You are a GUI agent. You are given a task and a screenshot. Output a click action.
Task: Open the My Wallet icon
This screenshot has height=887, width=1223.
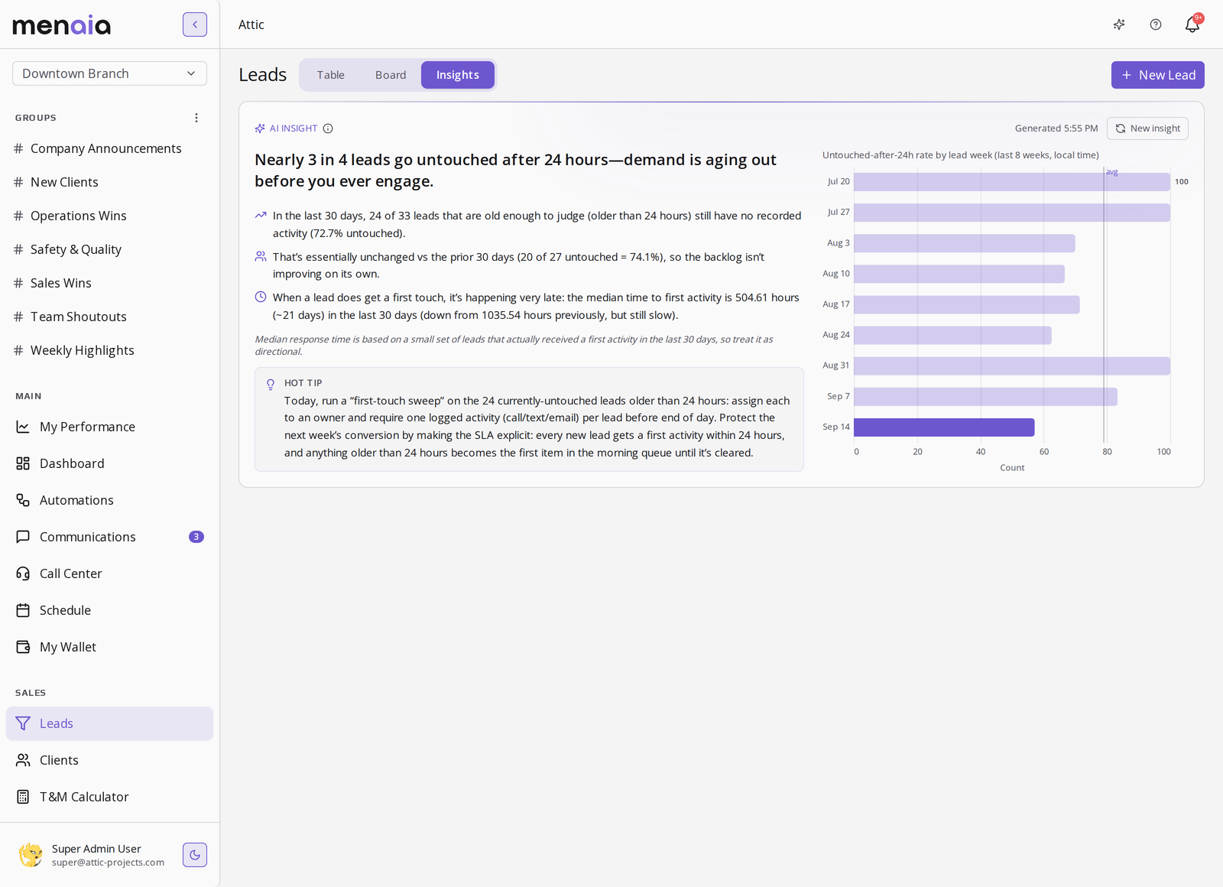23,647
